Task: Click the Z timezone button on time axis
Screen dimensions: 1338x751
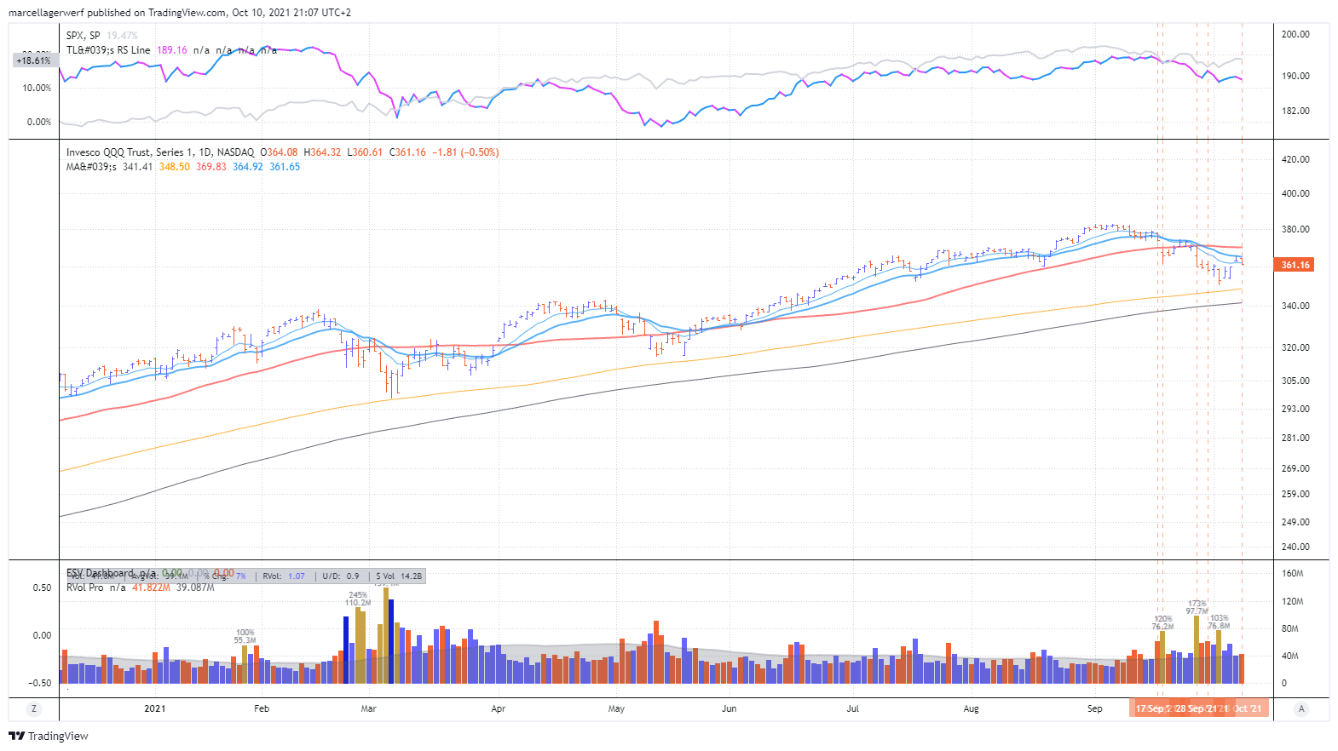Action: click(34, 708)
